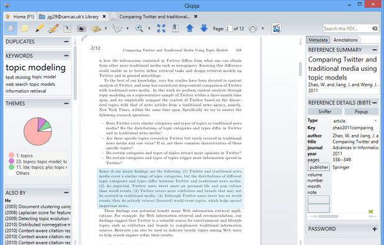Click purple swatch for theme 23

(x=11, y=161)
